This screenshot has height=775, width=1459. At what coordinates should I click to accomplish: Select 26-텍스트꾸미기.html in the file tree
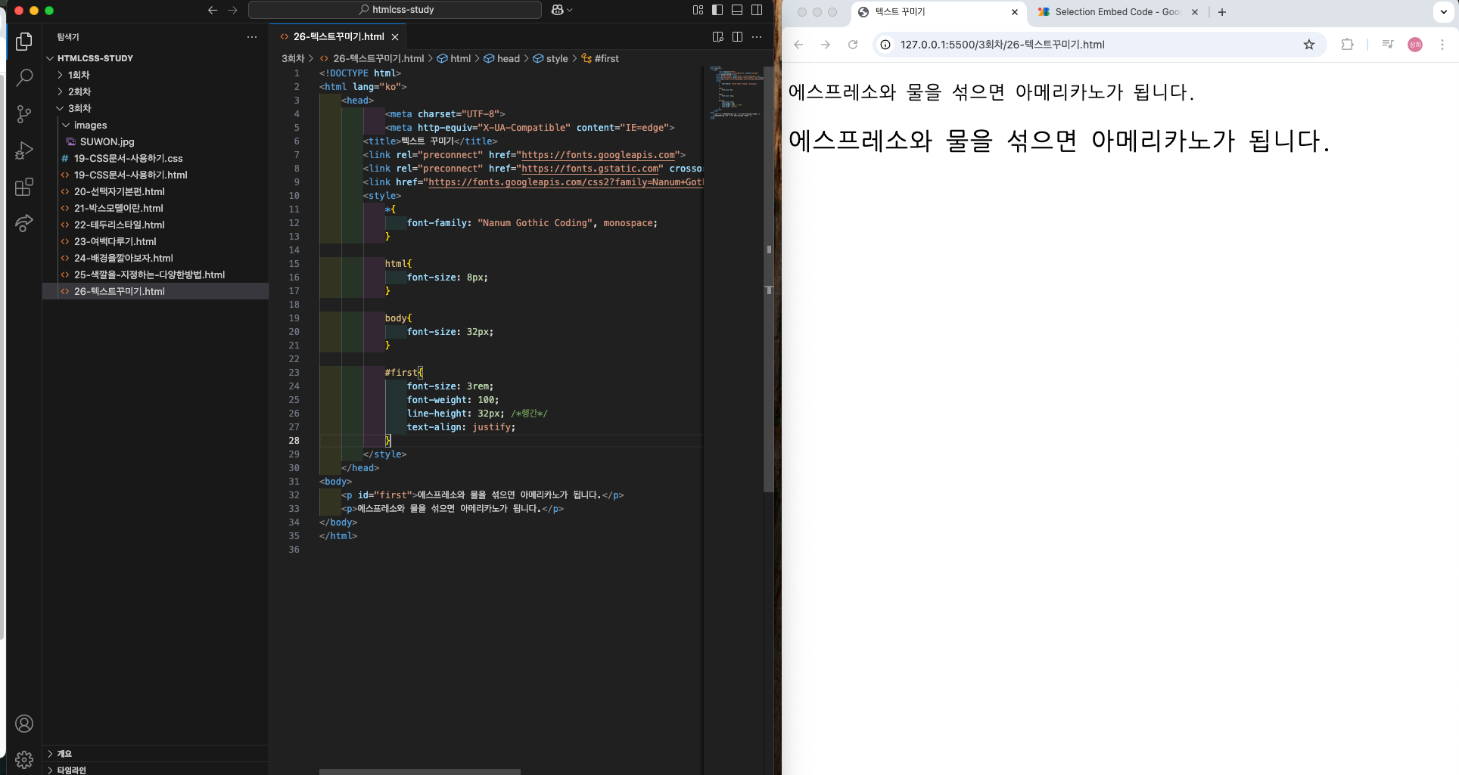[x=156, y=291]
